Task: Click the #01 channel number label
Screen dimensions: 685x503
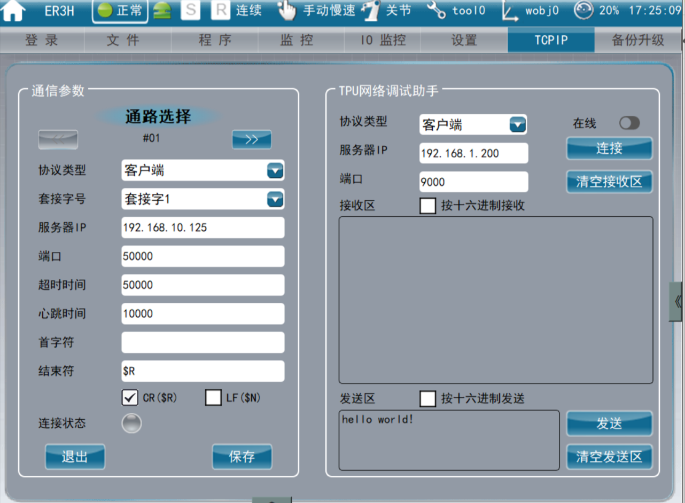Action: (x=151, y=138)
